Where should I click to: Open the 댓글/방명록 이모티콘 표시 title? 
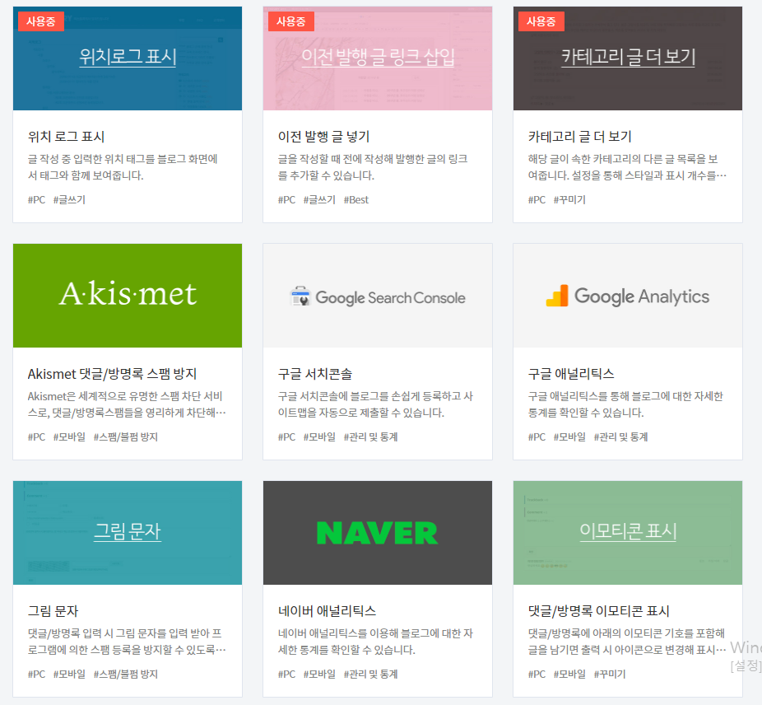[x=599, y=611]
